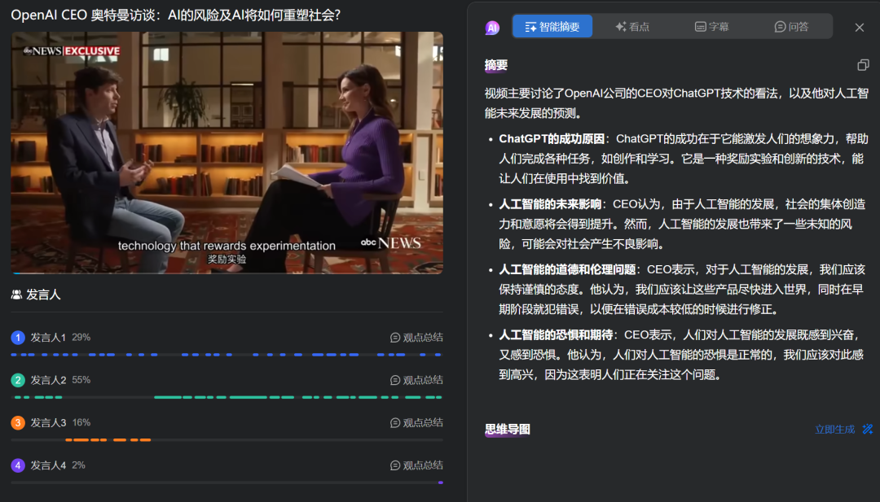Viewport: 880px width, 502px height.
Task: Click the purple number 4 speaker badge
Action: pyautogui.click(x=18, y=465)
